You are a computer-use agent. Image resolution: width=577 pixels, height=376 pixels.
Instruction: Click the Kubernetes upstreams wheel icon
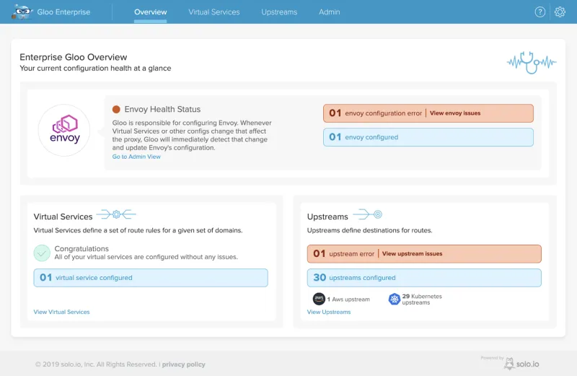point(394,299)
